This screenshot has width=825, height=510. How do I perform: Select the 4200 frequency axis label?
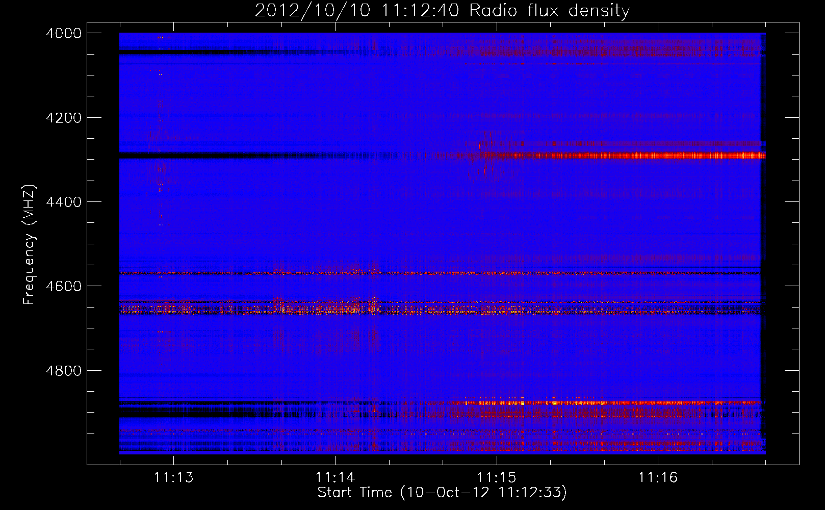pos(63,118)
